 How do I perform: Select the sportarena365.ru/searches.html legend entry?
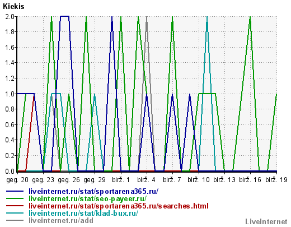pyautogui.click(x=119, y=206)
